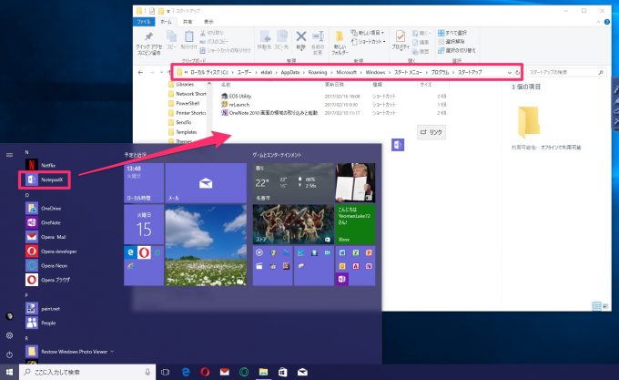Launch Opera ブラウザ from the app list

click(48, 280)
